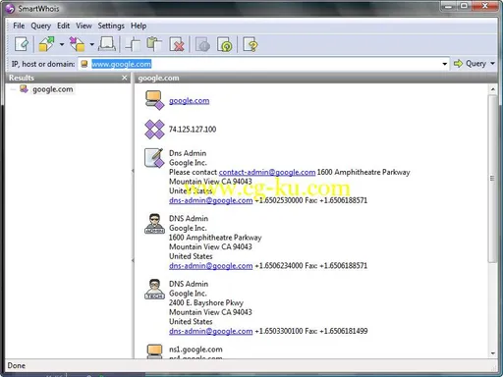Image resolution: width=503 pixels, height=377 pixels.
Task: Open dns-admin@google.com link under 1600 Amphitheatre admin
Action: coord(210,266)
